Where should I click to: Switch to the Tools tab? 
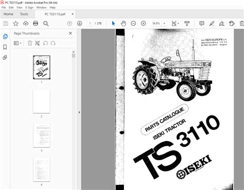24,14
